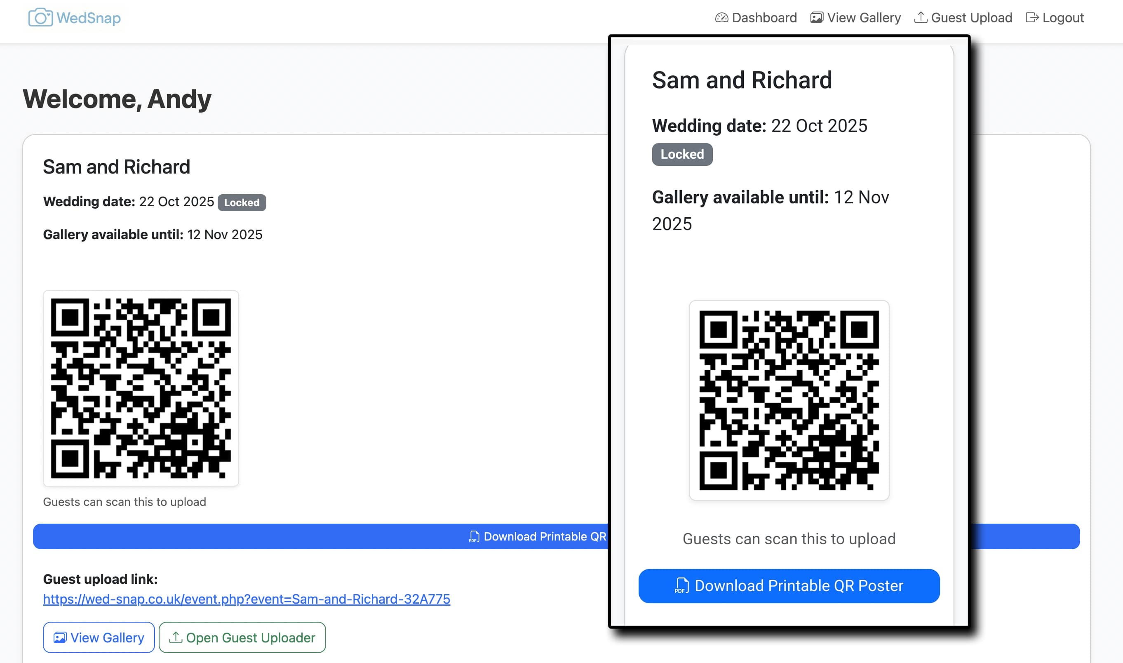1123x663 pixels.
Task: Open the Dashboard menu item
Action: [764, 18]
